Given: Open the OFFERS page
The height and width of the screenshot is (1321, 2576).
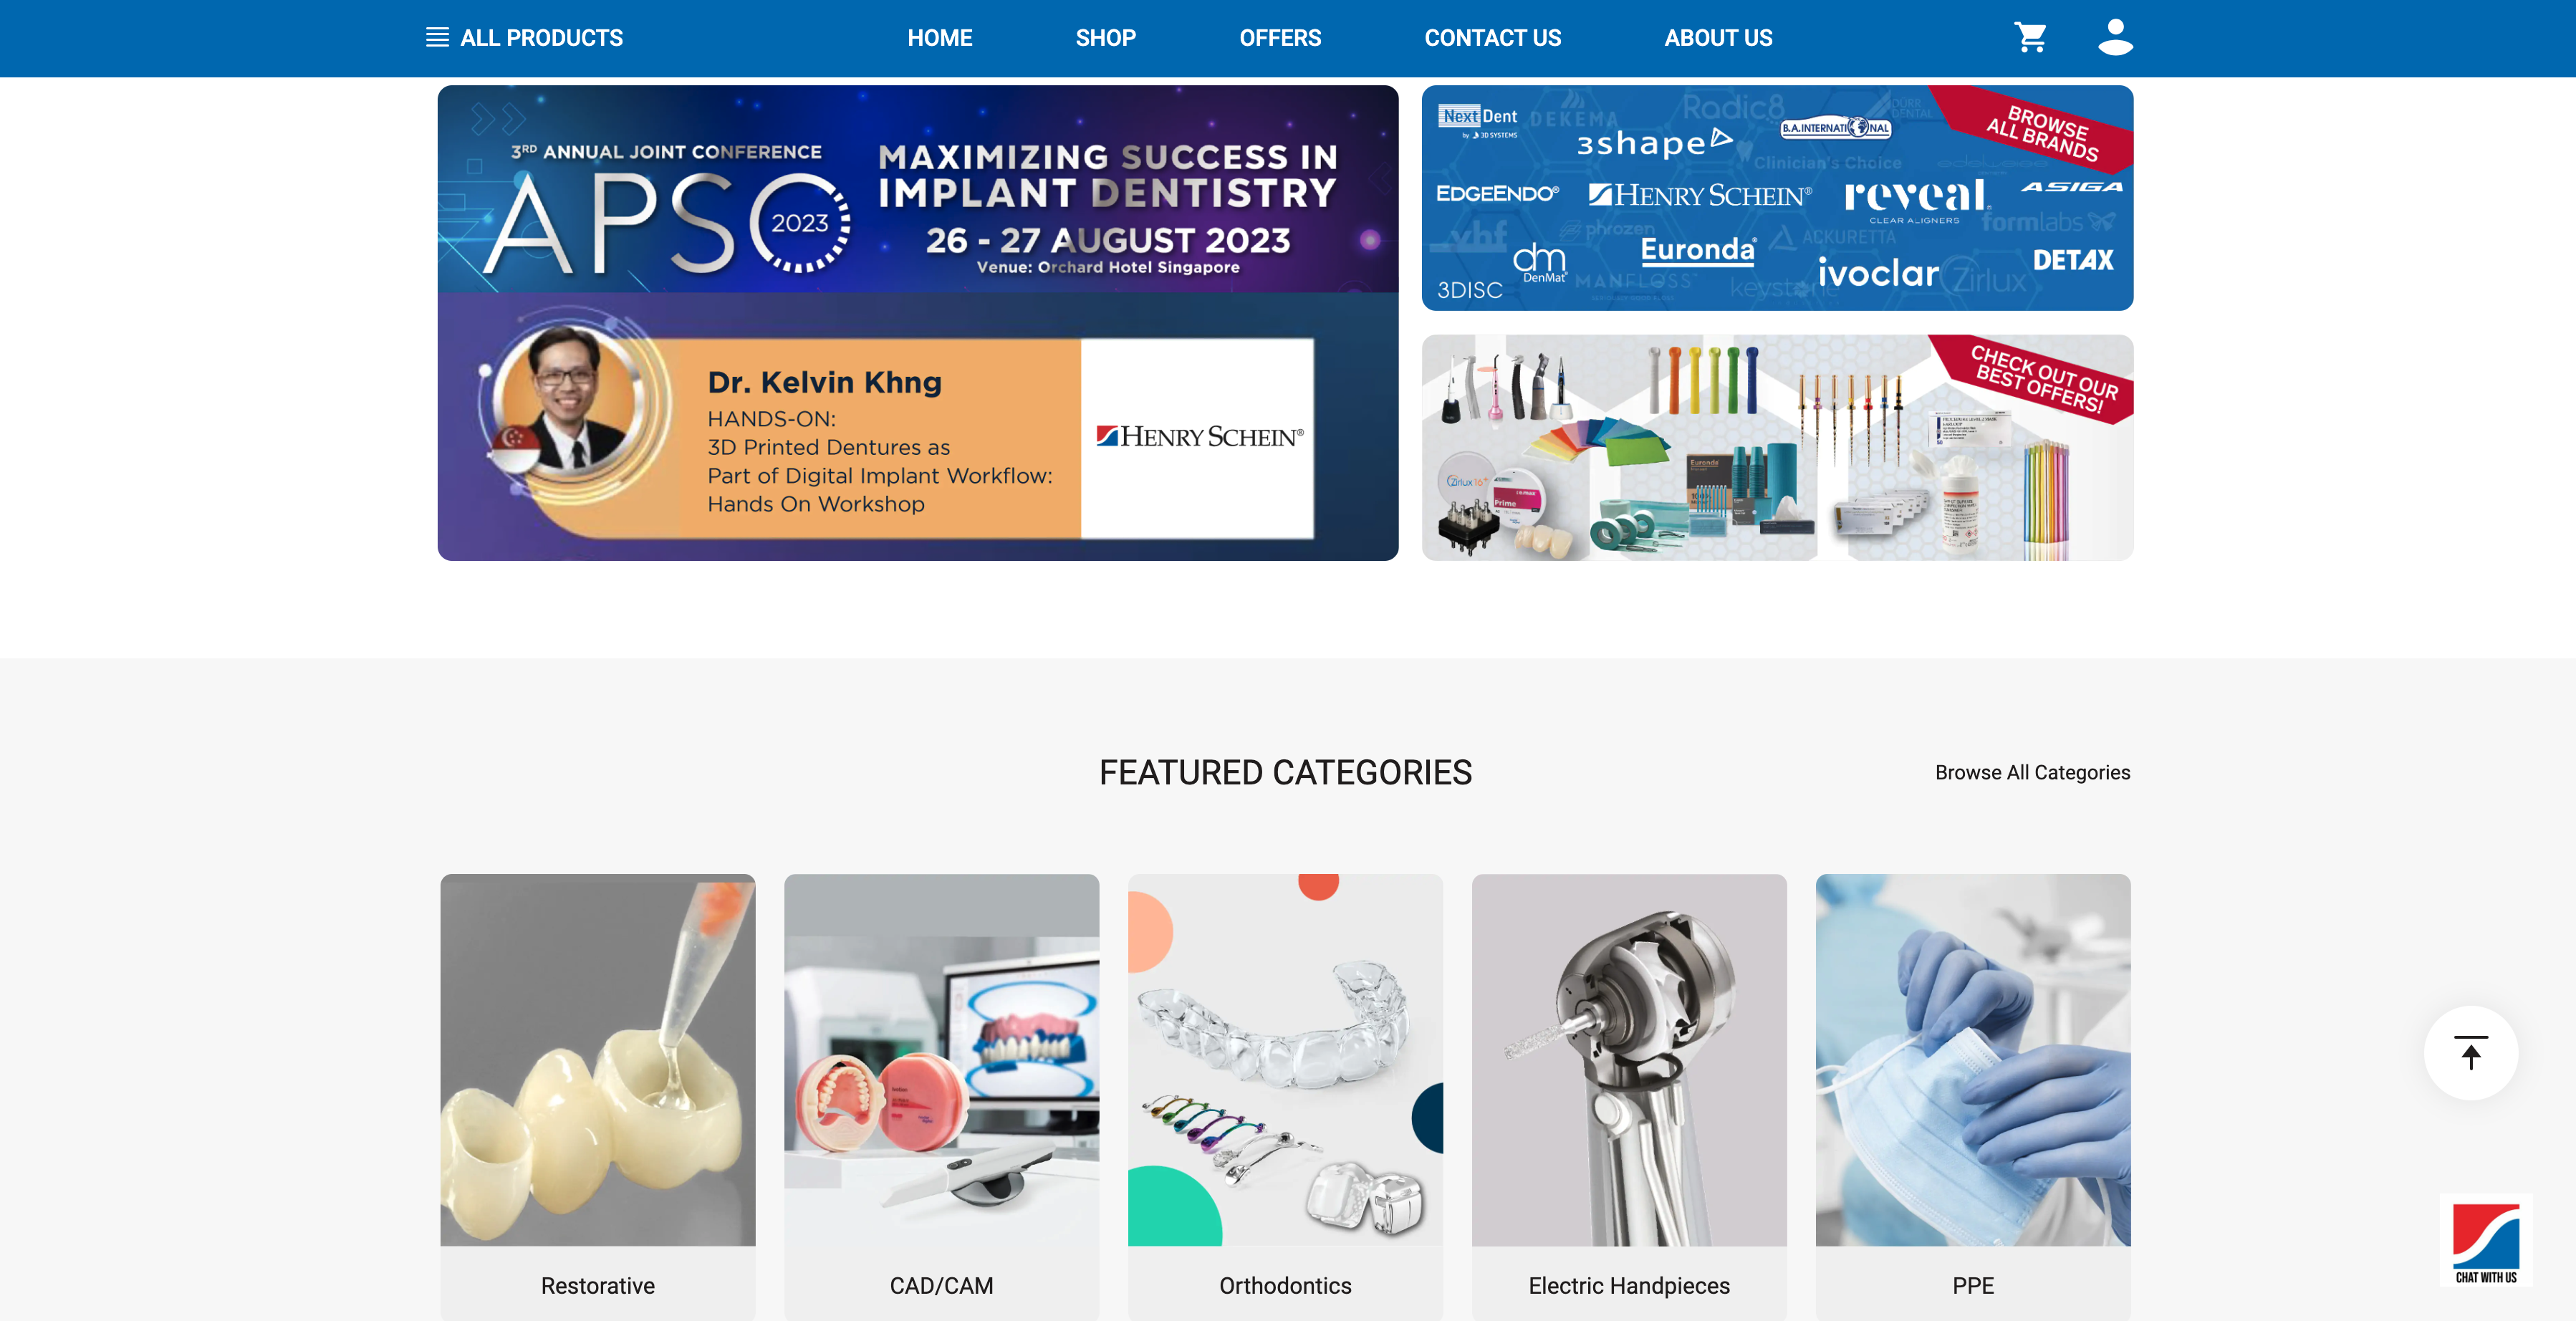Looking at the screenshot, I should coord(1280,38).
